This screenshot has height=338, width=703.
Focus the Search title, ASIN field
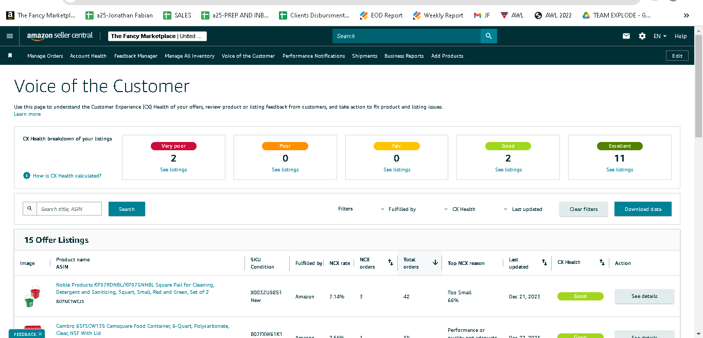click(69, 209)
